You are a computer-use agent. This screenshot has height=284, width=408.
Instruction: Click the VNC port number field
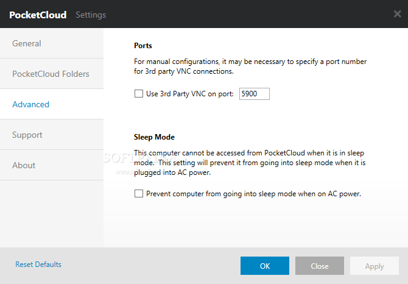coord(254,94)
